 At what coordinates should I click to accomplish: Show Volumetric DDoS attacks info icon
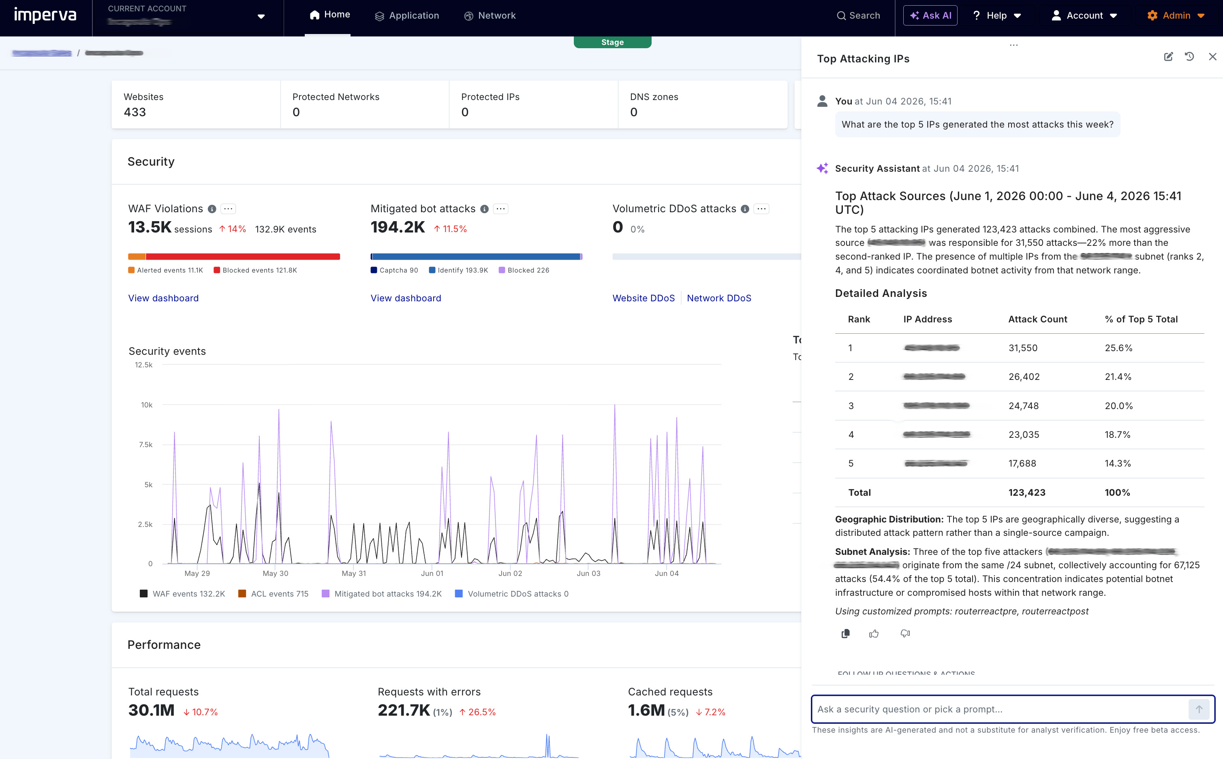pos(745,209)
